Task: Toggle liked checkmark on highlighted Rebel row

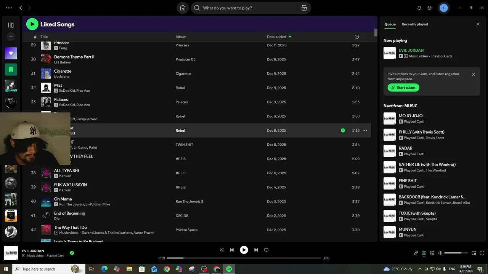Action: click(x=343, y=131)
